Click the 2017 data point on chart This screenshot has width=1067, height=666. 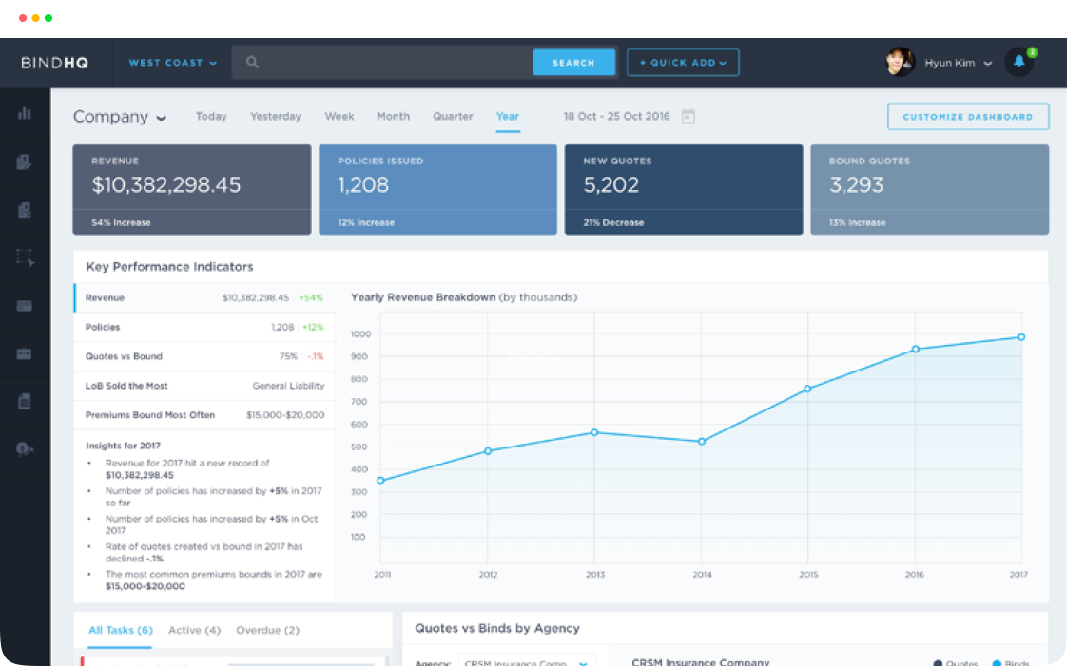(x=1021, y=337)
